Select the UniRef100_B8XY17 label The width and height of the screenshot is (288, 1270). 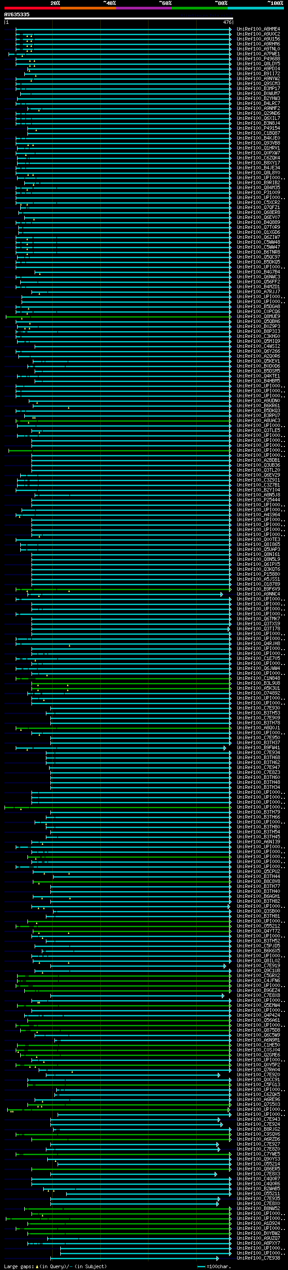tap(258, 163)
